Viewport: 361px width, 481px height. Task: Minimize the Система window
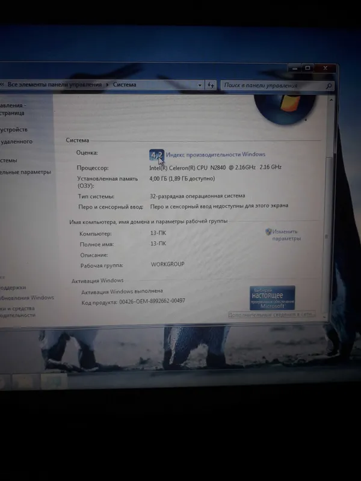(295, 68)
